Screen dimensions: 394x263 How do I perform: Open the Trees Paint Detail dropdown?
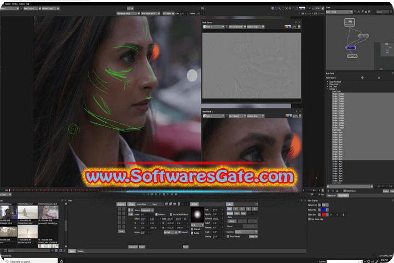(x=339, y=12)
